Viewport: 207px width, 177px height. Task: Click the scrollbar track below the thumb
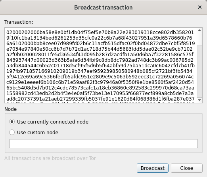click(x=199, y=71)
